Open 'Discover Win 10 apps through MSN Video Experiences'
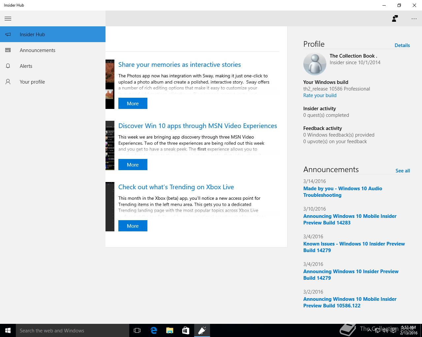422x337 pixels. (197, 126)
